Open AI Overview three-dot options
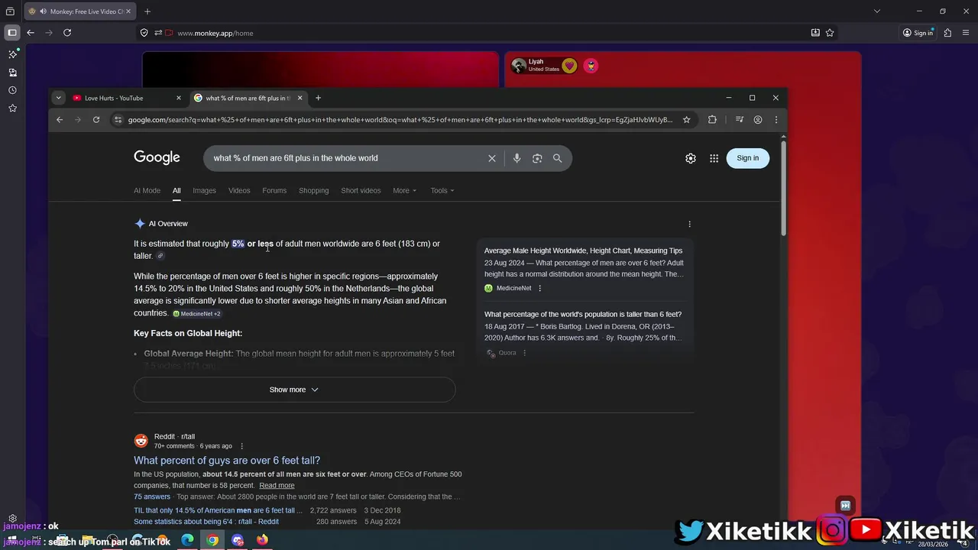The height and width of the screenshot is (550, 978). point(689,224)
